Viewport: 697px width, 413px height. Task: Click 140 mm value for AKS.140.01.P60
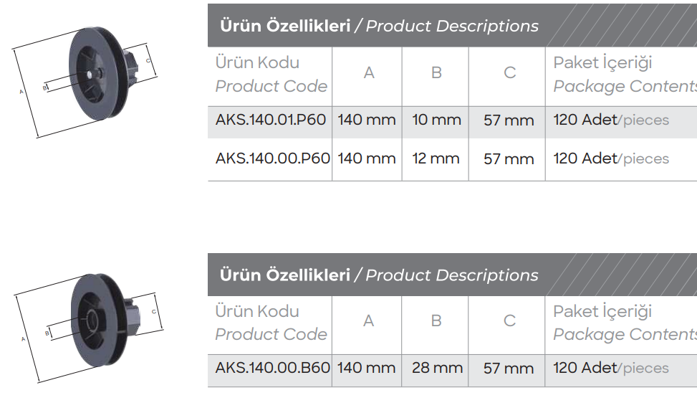point(367,120)
